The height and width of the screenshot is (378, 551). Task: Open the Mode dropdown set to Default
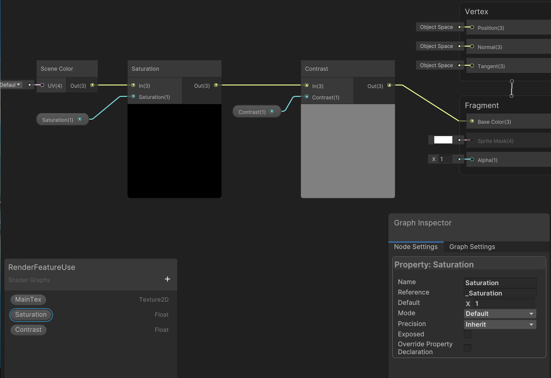[500, 314]
